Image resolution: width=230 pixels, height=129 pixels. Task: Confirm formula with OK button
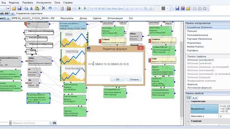coord(118,80)
